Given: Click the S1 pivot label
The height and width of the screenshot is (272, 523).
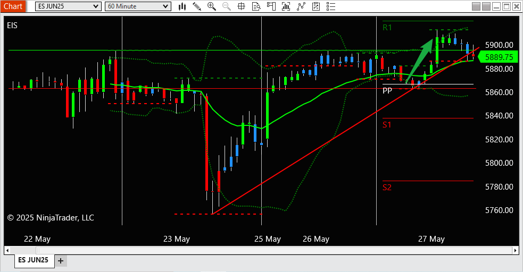Looking at the screenshot, I should tap(387, 125).
